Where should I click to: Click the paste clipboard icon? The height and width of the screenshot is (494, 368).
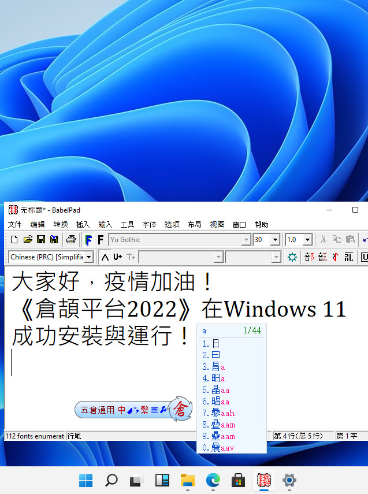[350, 239]
